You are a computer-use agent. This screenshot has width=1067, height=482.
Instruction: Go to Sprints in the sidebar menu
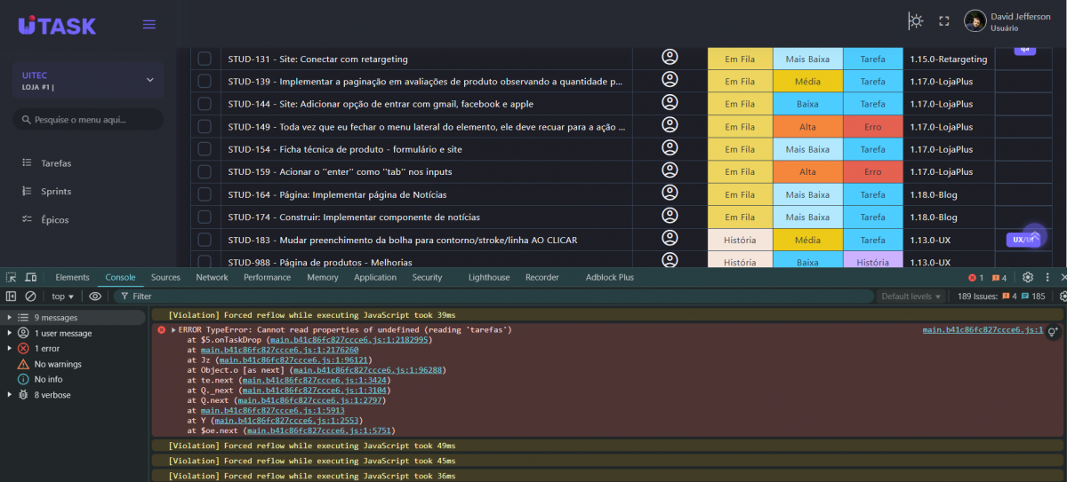click(x=56, y=192)
